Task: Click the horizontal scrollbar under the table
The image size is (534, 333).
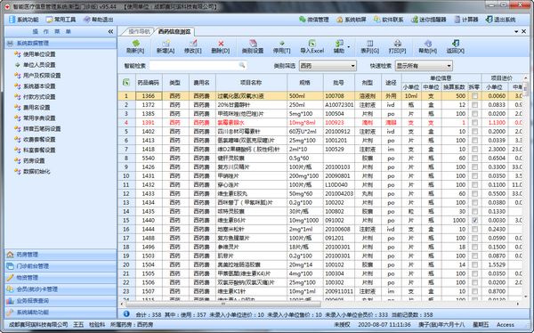Action: [223, 304]
